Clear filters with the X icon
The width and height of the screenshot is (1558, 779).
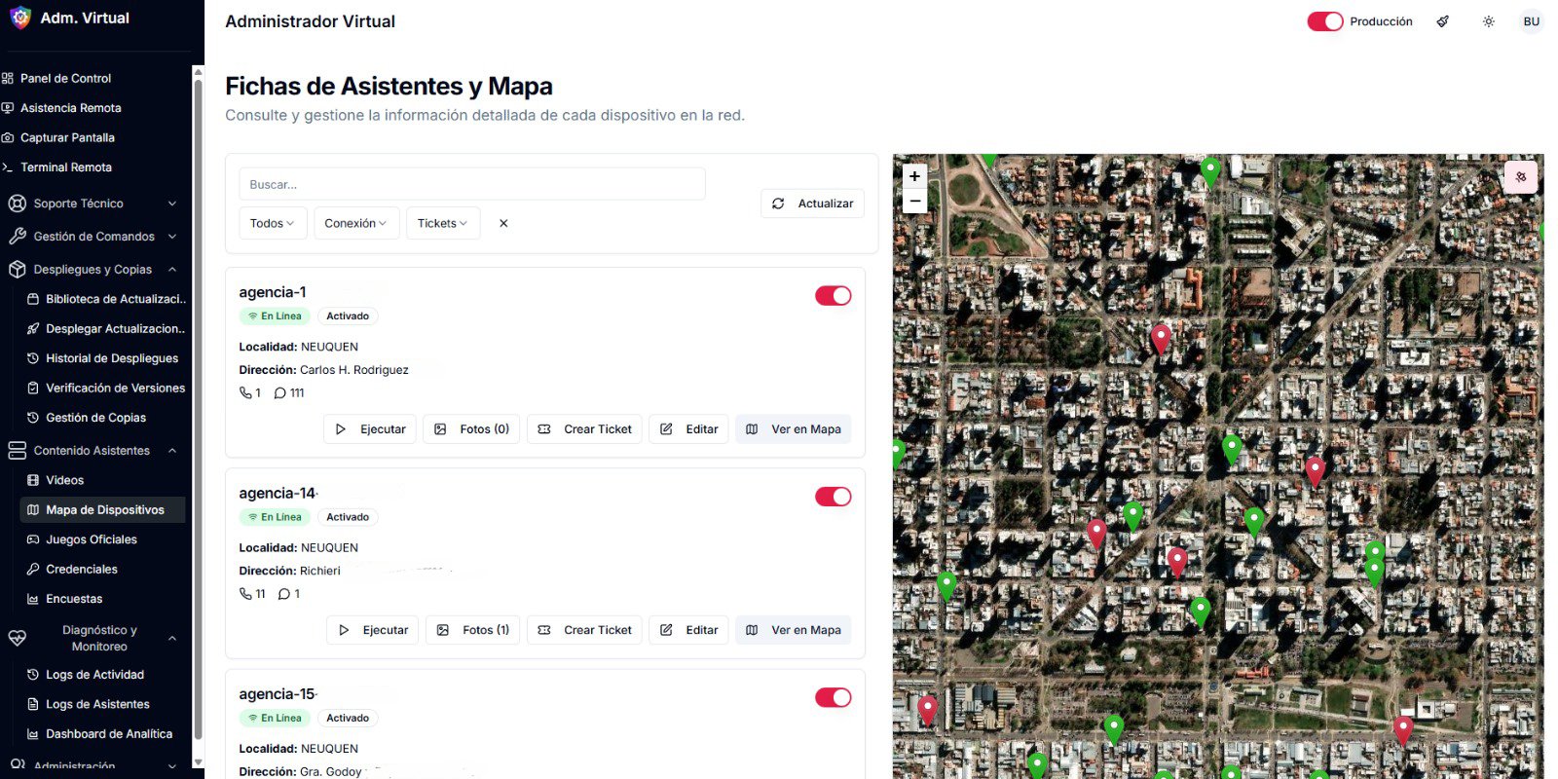[503, 223]
